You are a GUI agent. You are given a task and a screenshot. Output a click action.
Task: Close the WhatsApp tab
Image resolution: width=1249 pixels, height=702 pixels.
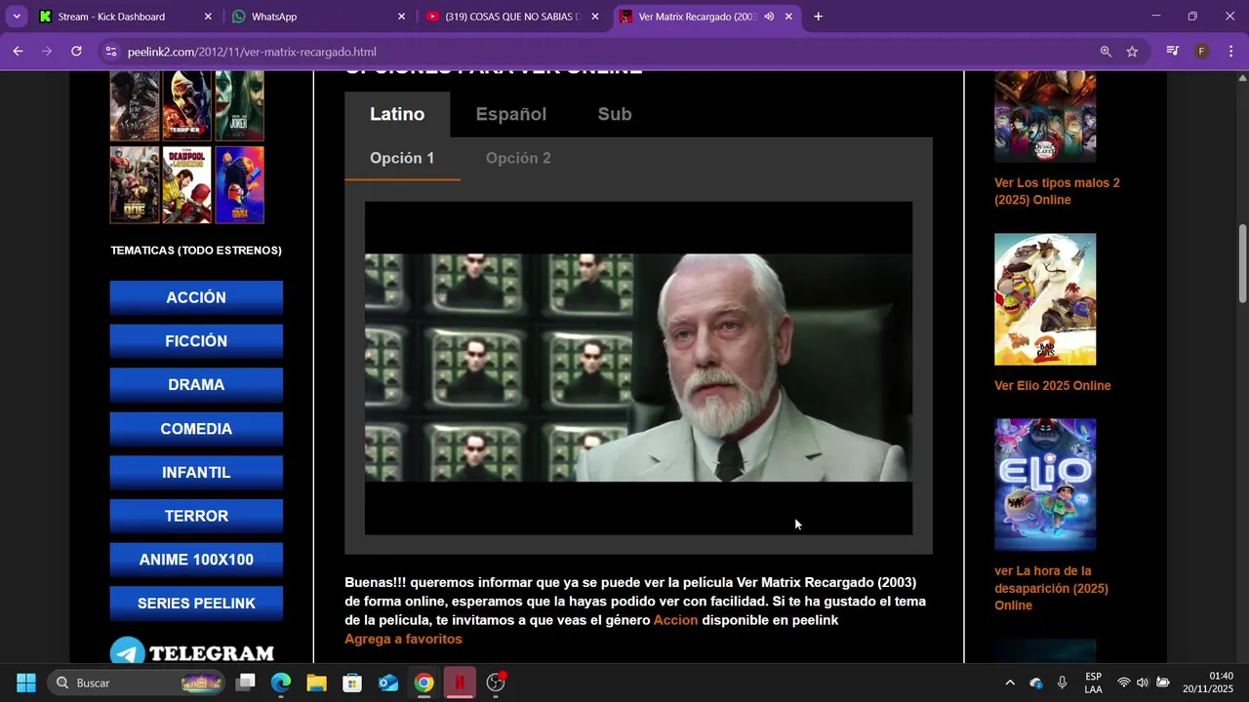[401, 17]
